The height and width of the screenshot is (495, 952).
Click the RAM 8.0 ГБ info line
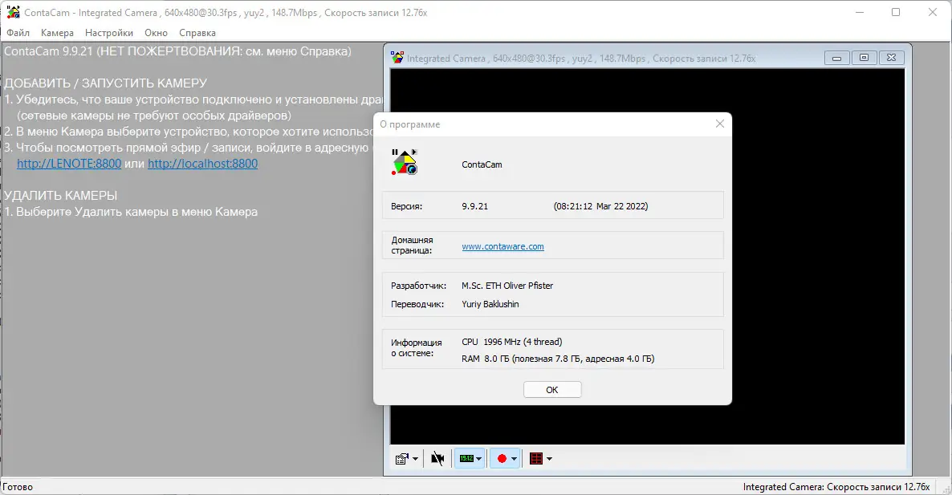[x=558, y=359]
